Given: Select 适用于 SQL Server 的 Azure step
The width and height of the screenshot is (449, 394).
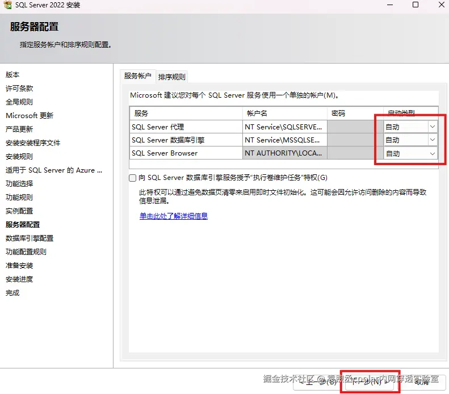Looking at the screenshot, I should tap(54, 170).
